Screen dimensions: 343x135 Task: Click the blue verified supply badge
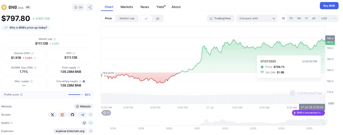click(x=84, y=81)
